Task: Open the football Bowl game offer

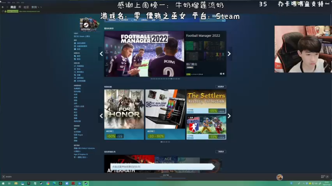Action: [206, 127]
